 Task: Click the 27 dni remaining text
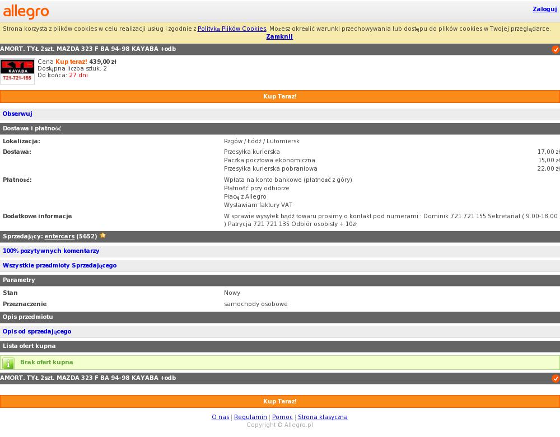point(78,76)
